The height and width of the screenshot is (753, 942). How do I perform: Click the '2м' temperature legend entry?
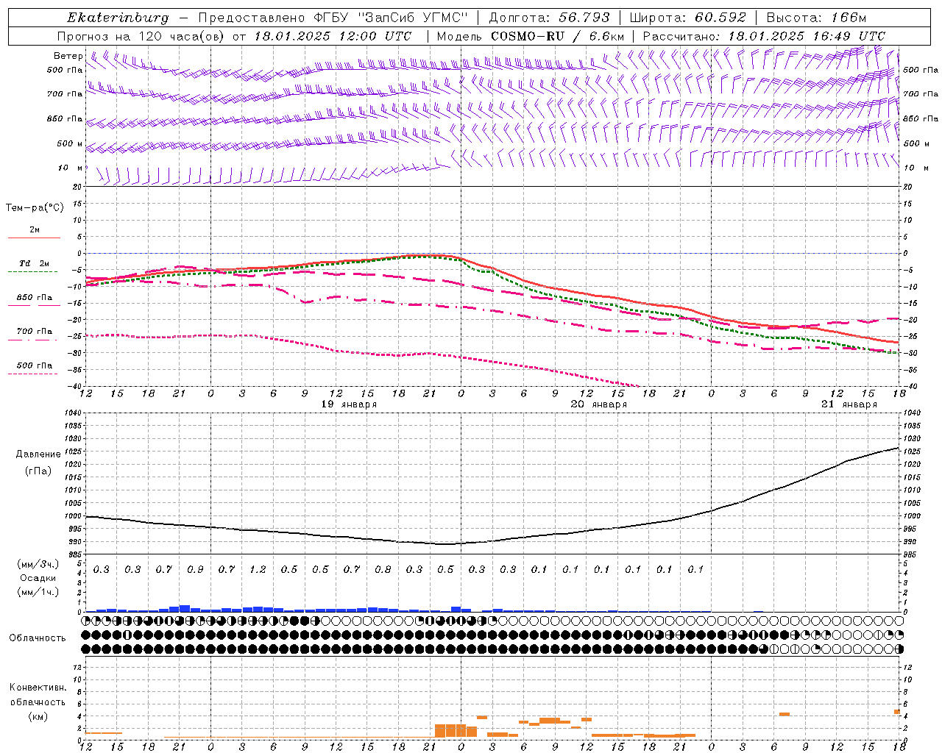coord(35,230)
